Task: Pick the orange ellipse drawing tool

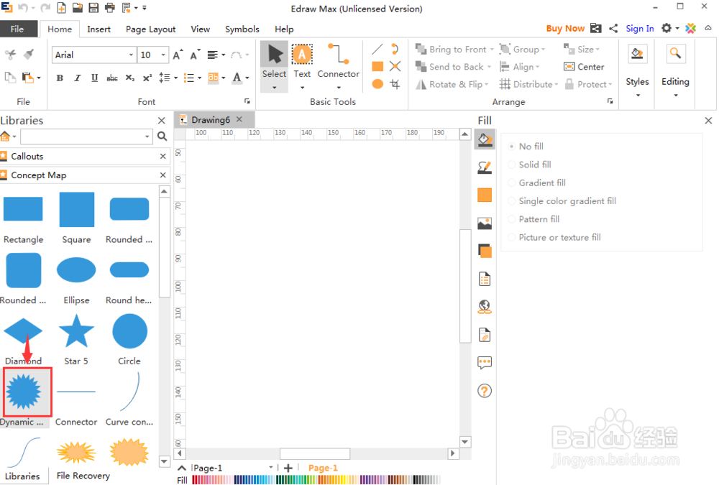Action: (377, 84)
